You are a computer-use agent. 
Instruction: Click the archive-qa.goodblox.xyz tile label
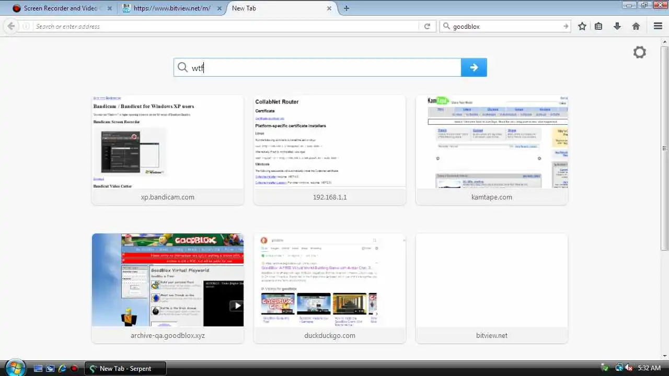pos(168,335)
